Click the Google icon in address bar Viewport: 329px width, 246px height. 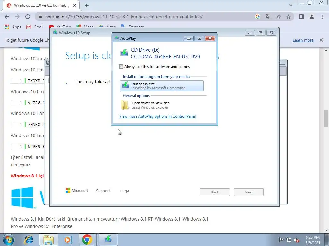pyautogui.click(x=258, y=17)
